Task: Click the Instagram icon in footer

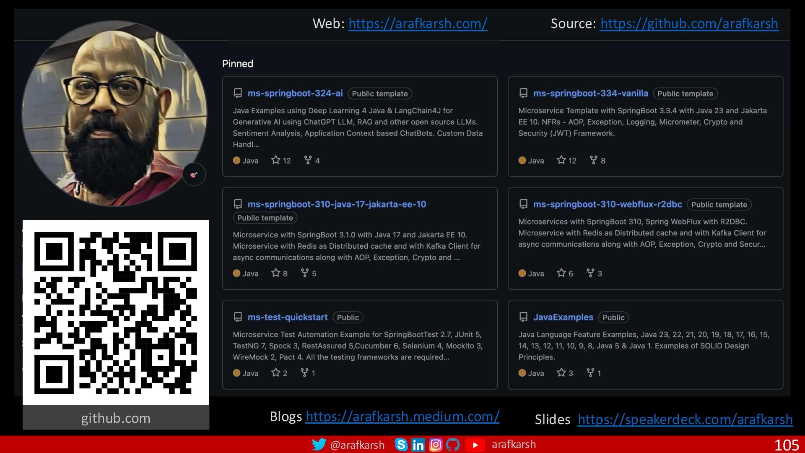Action: [436, 445]
